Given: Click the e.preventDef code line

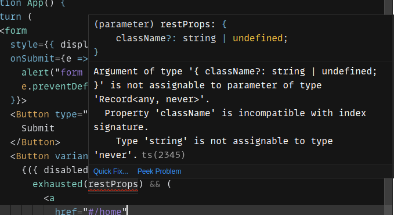Looking at the screenshot, I should coord(55,87).
